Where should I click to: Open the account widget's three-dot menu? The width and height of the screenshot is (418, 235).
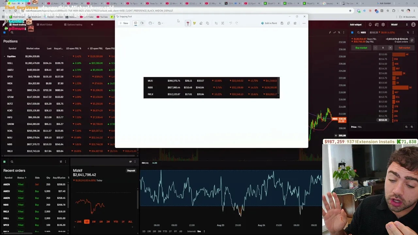coord(135,162)
